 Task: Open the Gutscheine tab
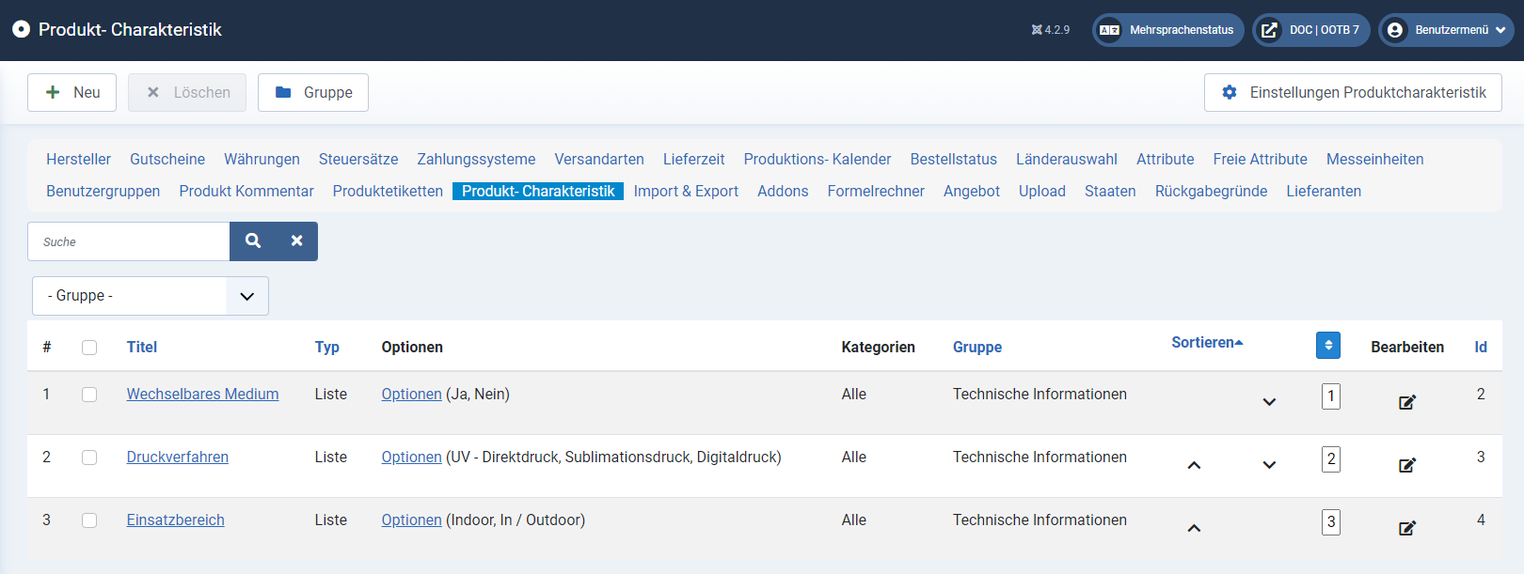(167, 160)
